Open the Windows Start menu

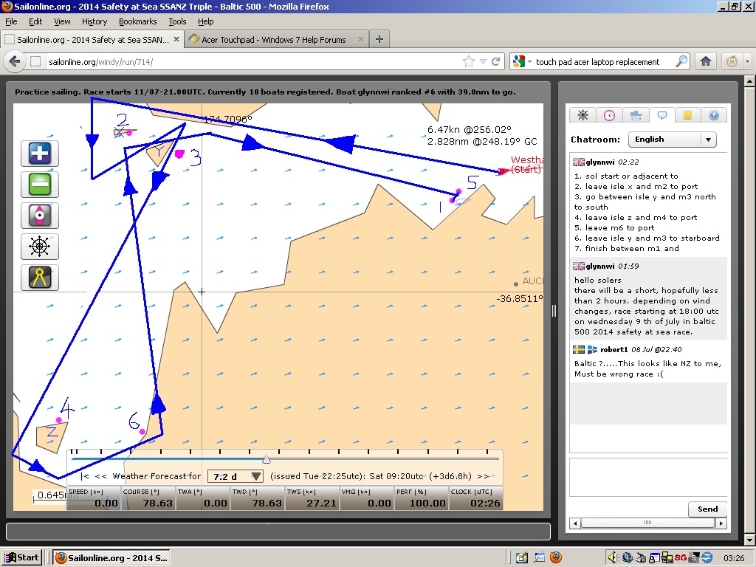click(21, 558)
